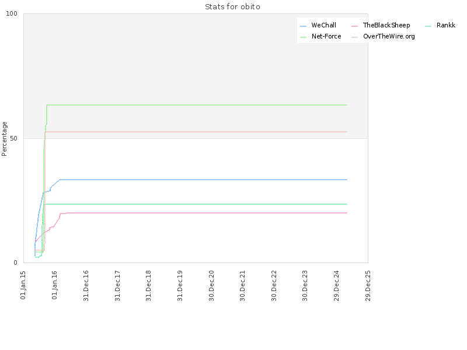Click the 29.Dec.24 date label
Viewport: 467px width, 350px height.
(337, 286)
